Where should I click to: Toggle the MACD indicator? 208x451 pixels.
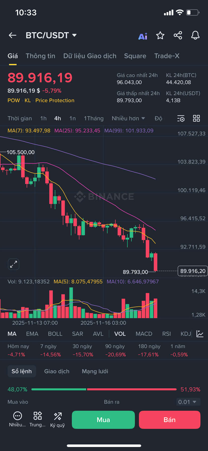[144, 334]
